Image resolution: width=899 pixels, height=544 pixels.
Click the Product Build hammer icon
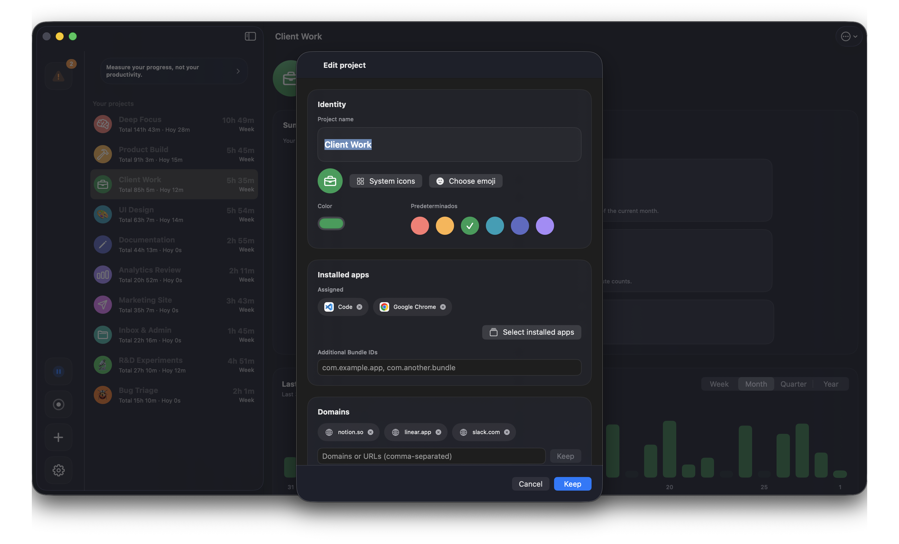click(103, 154)
